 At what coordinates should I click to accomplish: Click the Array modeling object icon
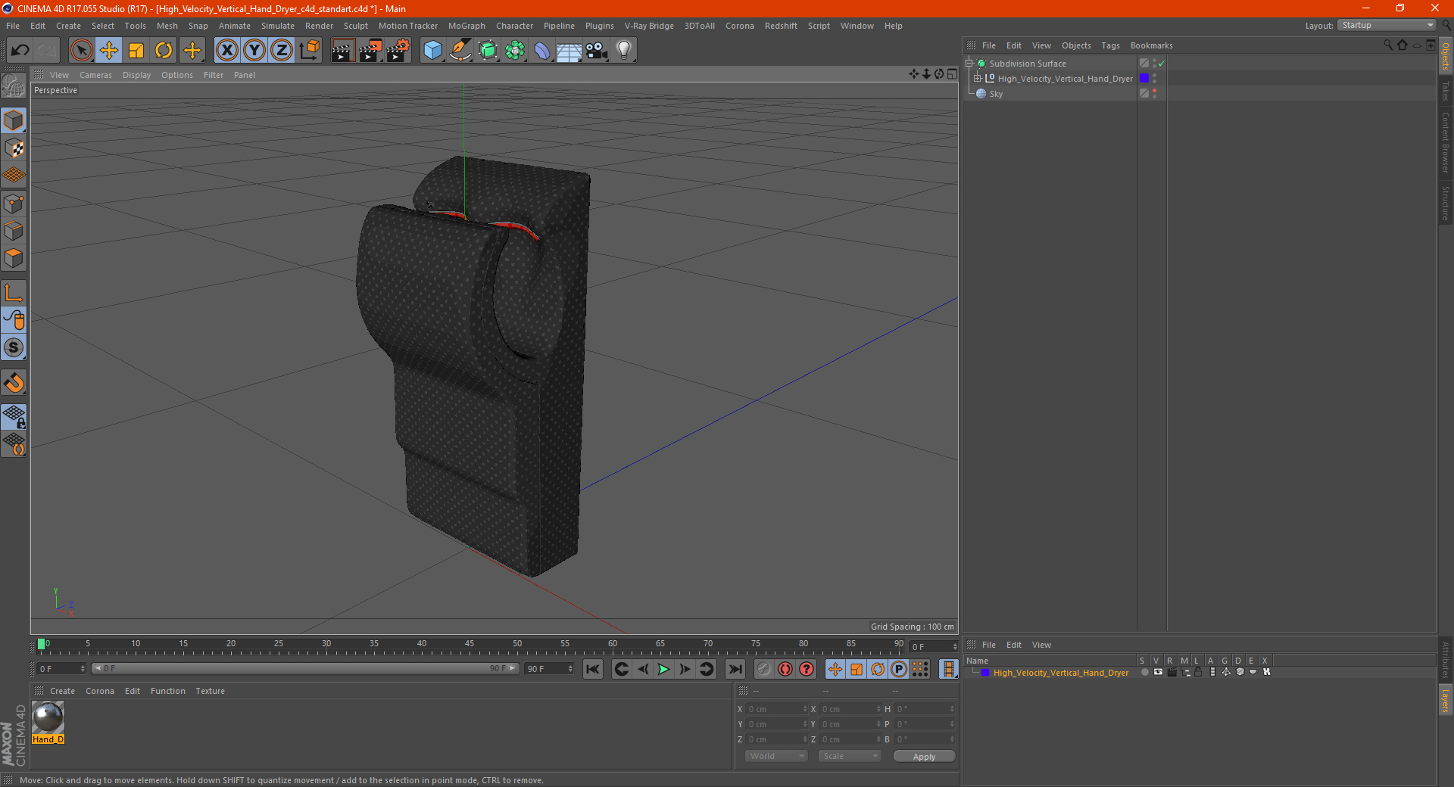515,51
